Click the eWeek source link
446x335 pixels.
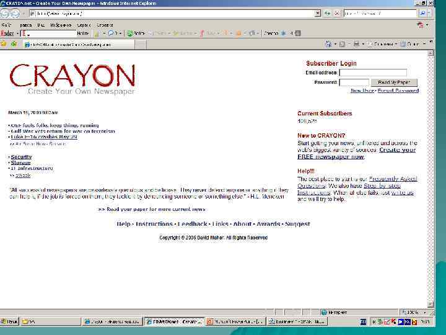(x=23, y=176)
